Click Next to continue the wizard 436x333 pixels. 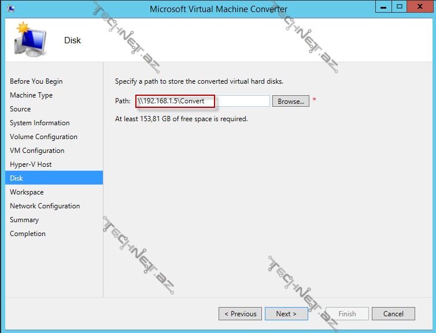[286, 314]
